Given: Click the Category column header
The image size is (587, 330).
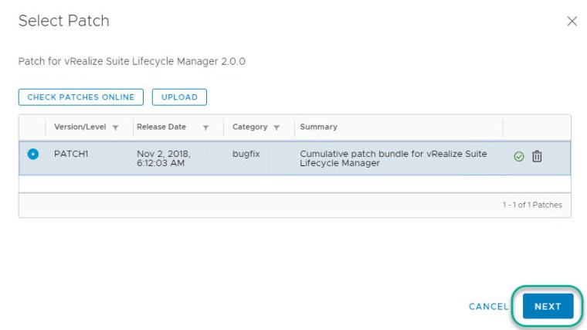Looking at the screenshot, I should pos(249,127).
